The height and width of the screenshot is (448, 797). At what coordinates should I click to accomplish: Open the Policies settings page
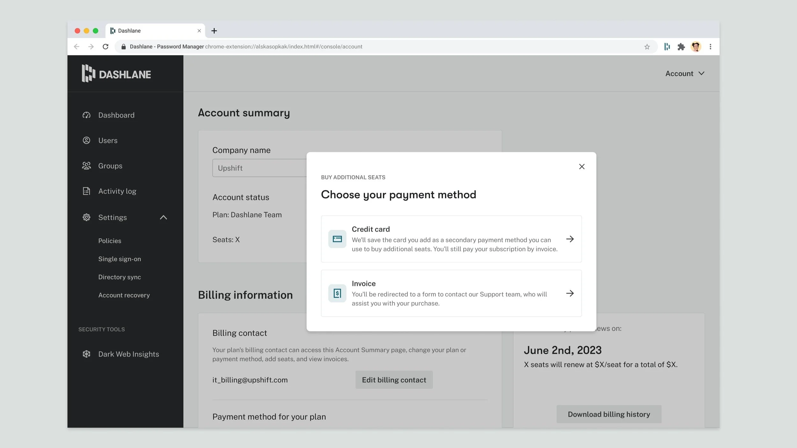pyautogui.click(x=110, y=241)
